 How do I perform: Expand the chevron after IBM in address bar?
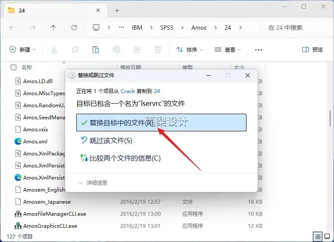coord(151,28)
